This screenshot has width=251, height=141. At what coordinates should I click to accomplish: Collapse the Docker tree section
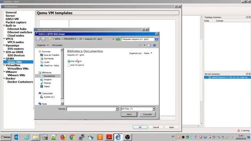click(x=4, y=78)
